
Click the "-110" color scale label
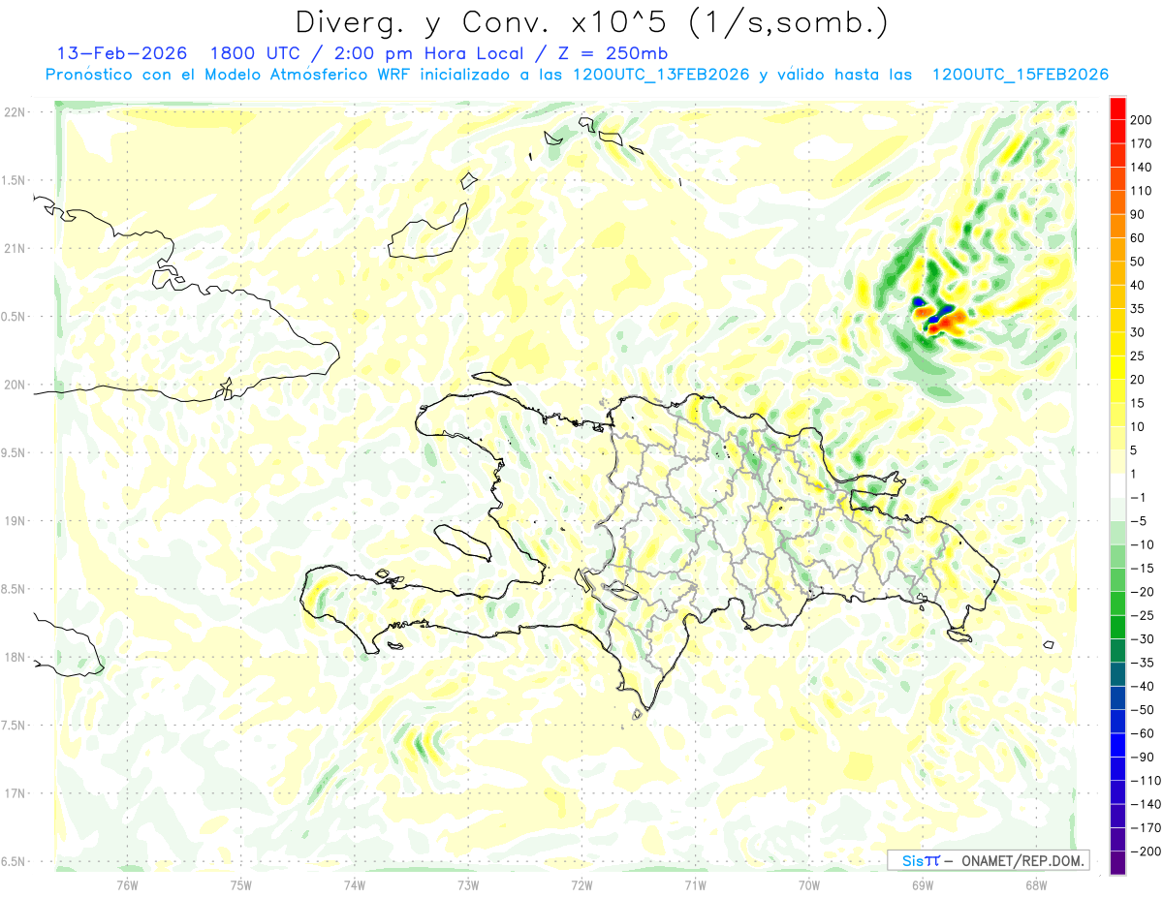click(1146, 781)
